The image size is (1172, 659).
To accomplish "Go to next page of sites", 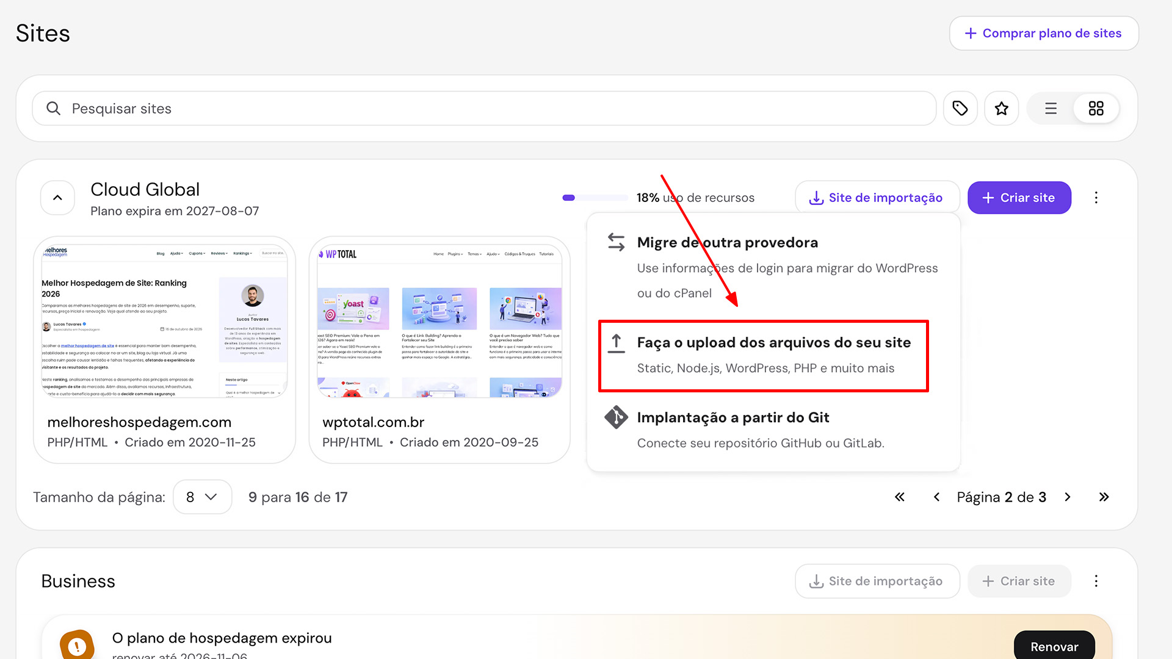I will [x=1067, y=497].
